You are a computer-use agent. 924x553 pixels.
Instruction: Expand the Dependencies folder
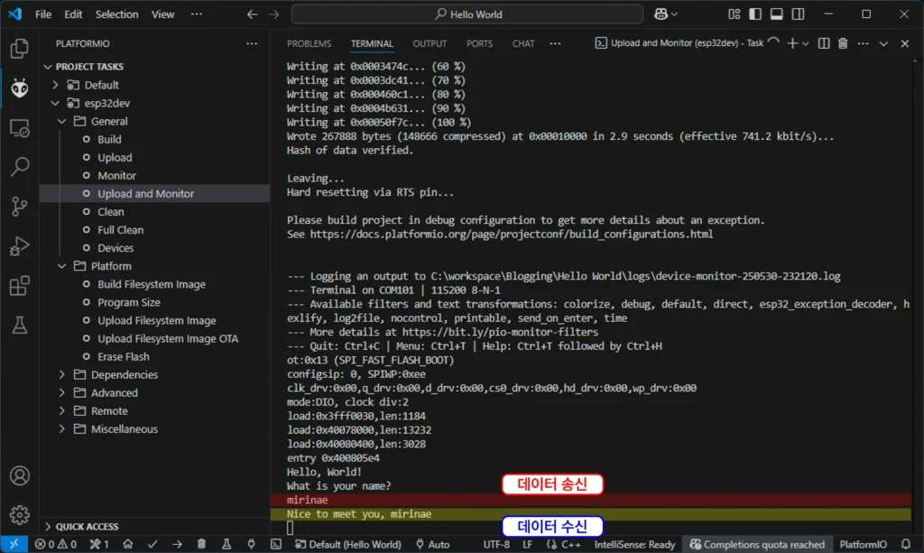[62, 374]
